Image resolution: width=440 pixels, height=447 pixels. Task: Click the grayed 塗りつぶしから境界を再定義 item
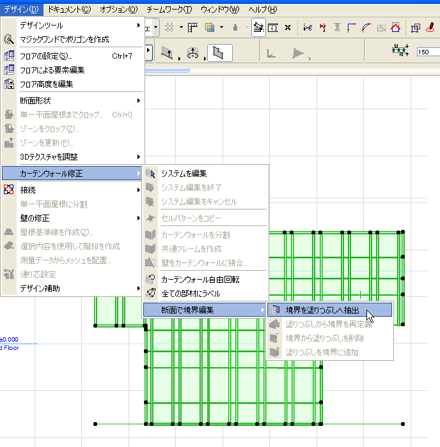pos(330,324)
